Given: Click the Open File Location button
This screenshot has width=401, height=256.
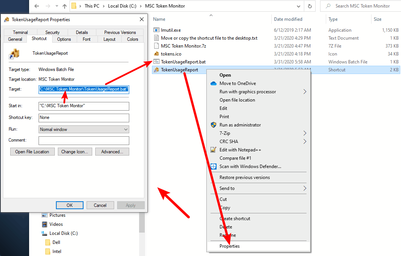Looking at the screenshot, I should [x=32, y=152].
